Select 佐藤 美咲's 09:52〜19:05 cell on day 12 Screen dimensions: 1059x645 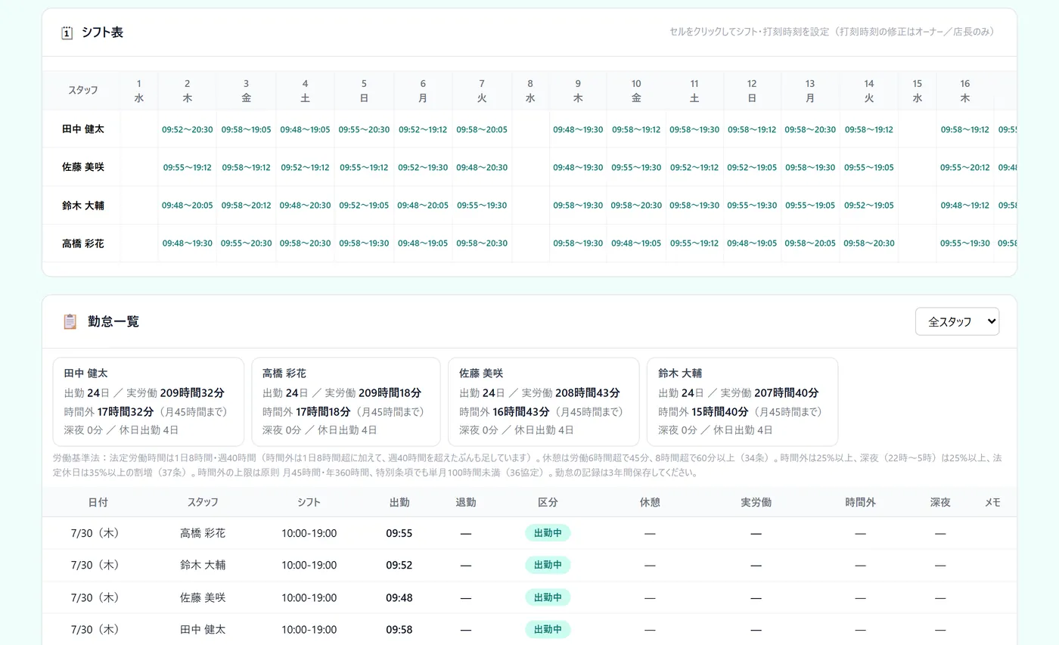(752, 167)
